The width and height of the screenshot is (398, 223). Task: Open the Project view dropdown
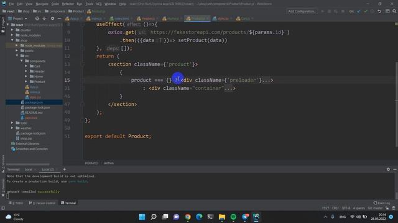tap(17, 19)
